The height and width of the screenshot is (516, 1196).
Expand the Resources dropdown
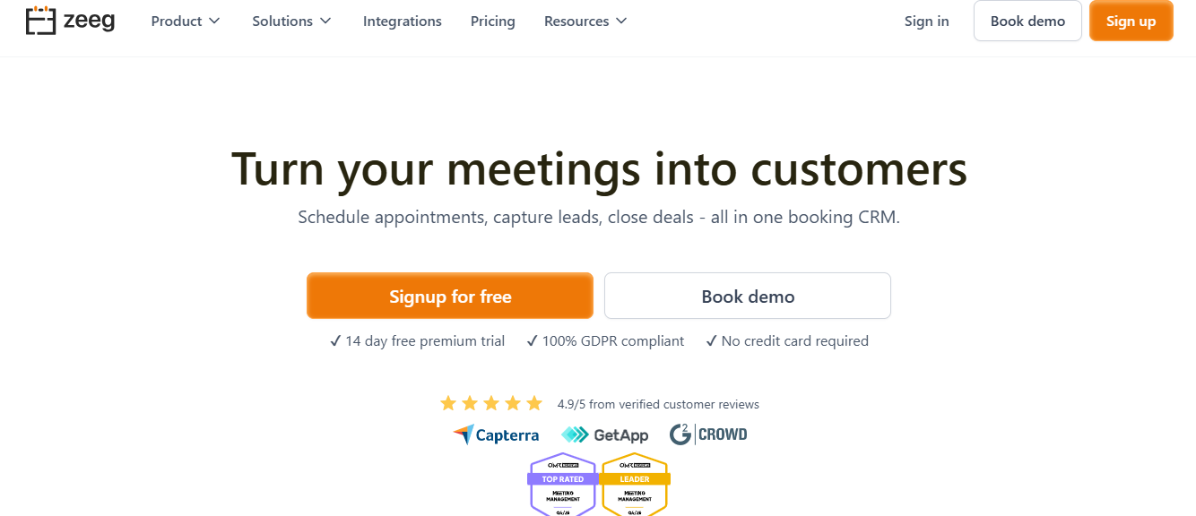pos(585,21)
